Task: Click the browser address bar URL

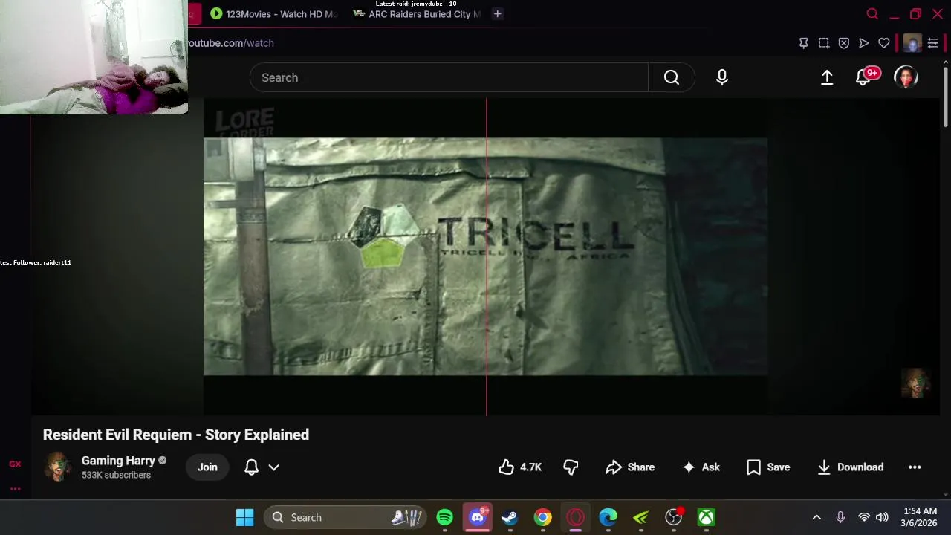Action: [230, 43]
